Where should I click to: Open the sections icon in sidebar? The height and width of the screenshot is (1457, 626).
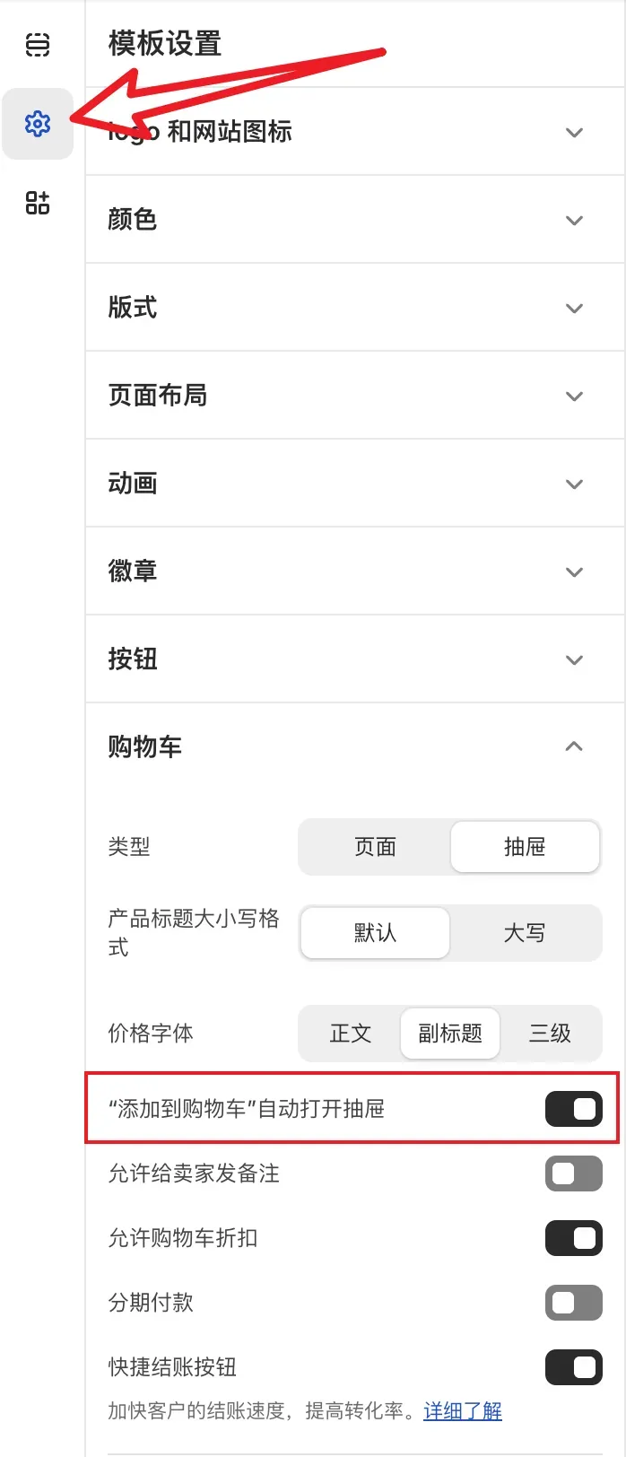point(38,44)
